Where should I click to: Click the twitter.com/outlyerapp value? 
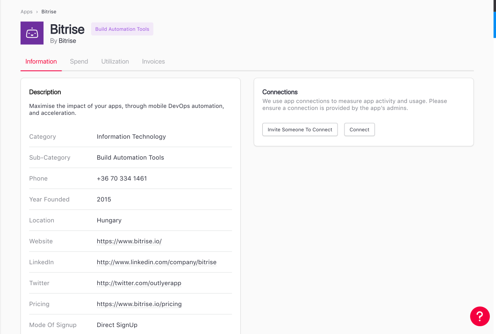[139, 283]
